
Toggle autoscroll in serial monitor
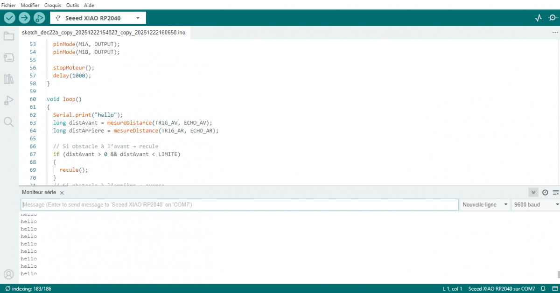pyautogui.click(x=533, y=192)
